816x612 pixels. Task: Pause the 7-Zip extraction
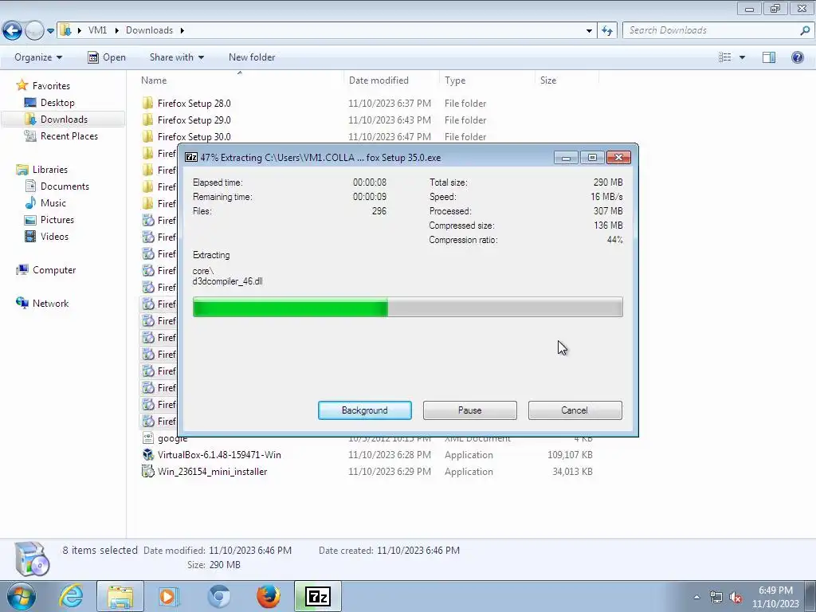point(470,410)
